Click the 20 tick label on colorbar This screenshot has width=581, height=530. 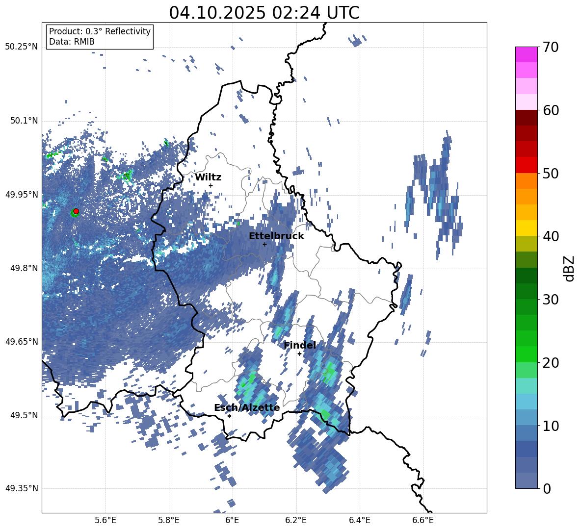(551, 363)
